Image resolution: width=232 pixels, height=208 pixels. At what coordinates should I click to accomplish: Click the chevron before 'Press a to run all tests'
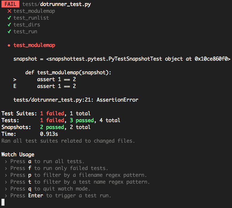tap(6, 162)
